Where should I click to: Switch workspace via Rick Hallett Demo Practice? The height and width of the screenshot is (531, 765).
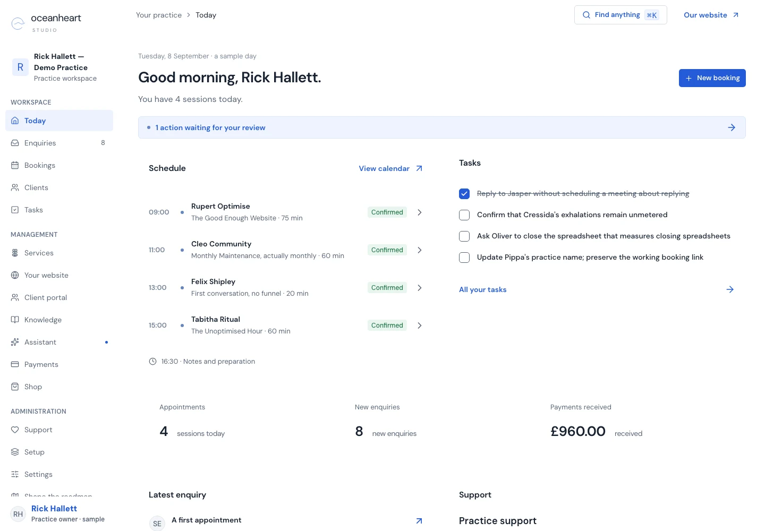[x=59, y=67]
